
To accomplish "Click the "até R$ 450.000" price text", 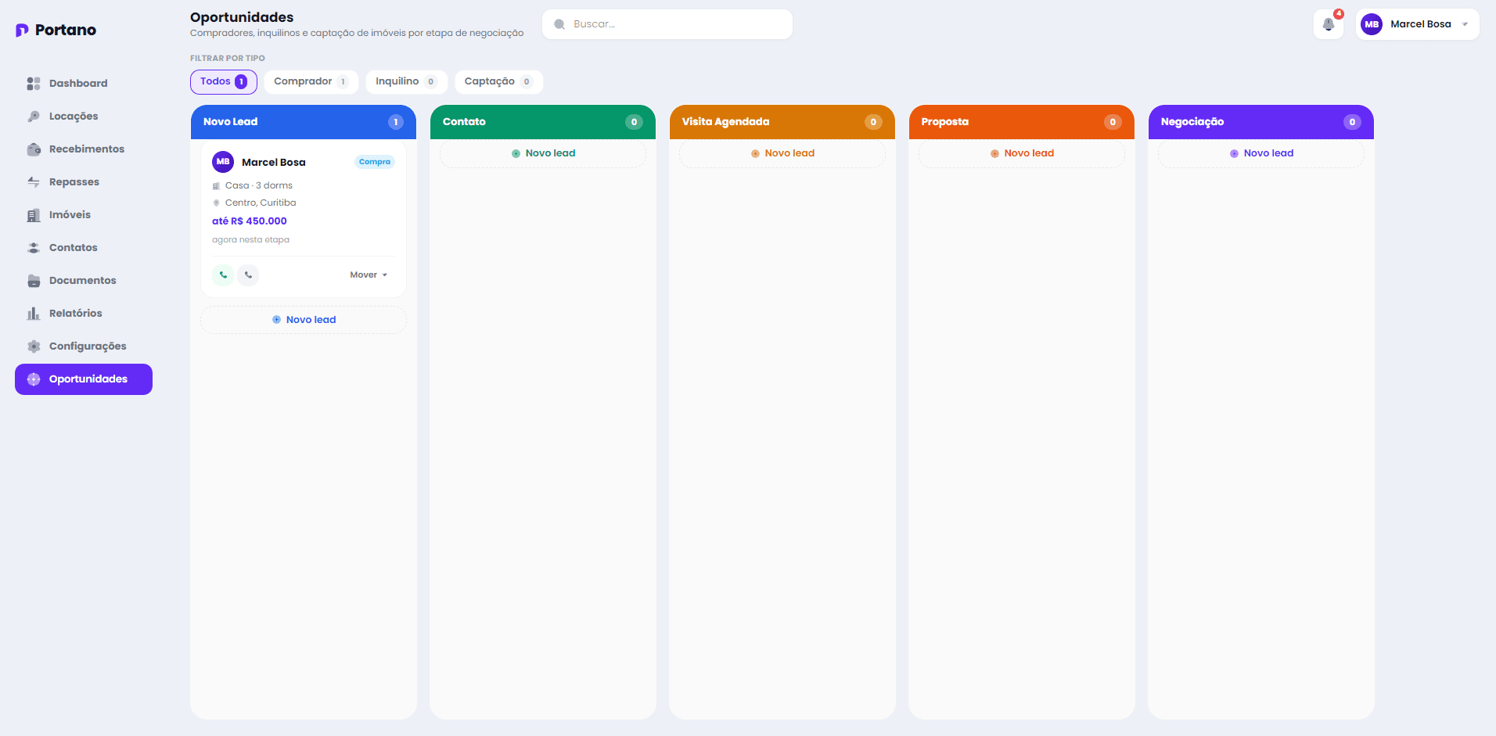I will coord(250,221).
